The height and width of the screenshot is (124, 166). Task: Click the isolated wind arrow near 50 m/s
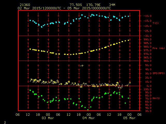(82, 66)
